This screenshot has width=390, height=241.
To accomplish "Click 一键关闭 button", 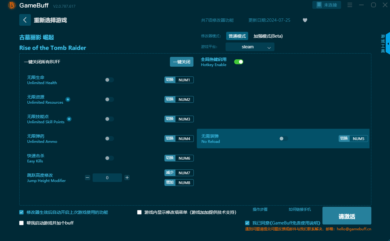I will tap(182, 62).
